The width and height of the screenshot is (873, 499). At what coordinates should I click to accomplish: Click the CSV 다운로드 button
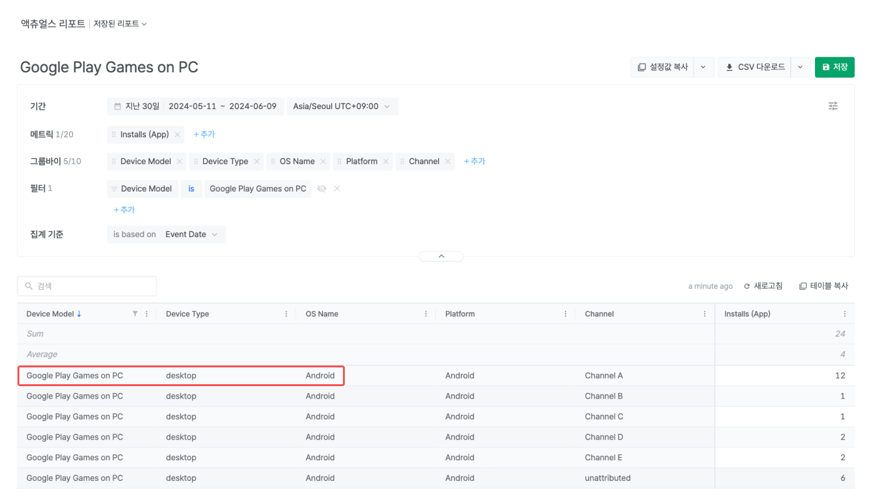755,67
